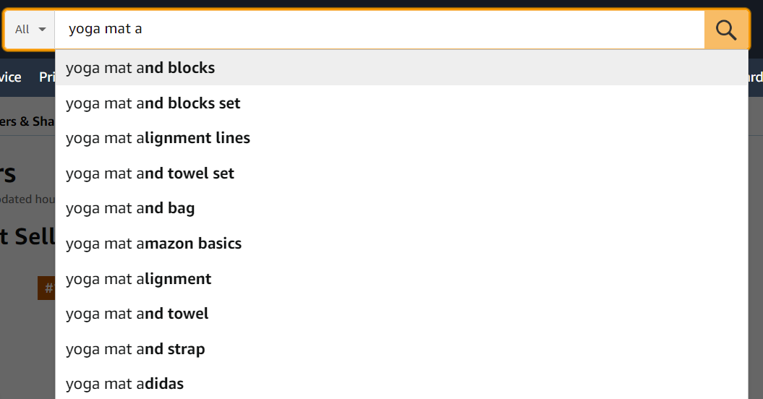Screen dimensions: 763x399
Task: Pick 'yoga mat alignment lines' suggestion
Action: (158, 138)
